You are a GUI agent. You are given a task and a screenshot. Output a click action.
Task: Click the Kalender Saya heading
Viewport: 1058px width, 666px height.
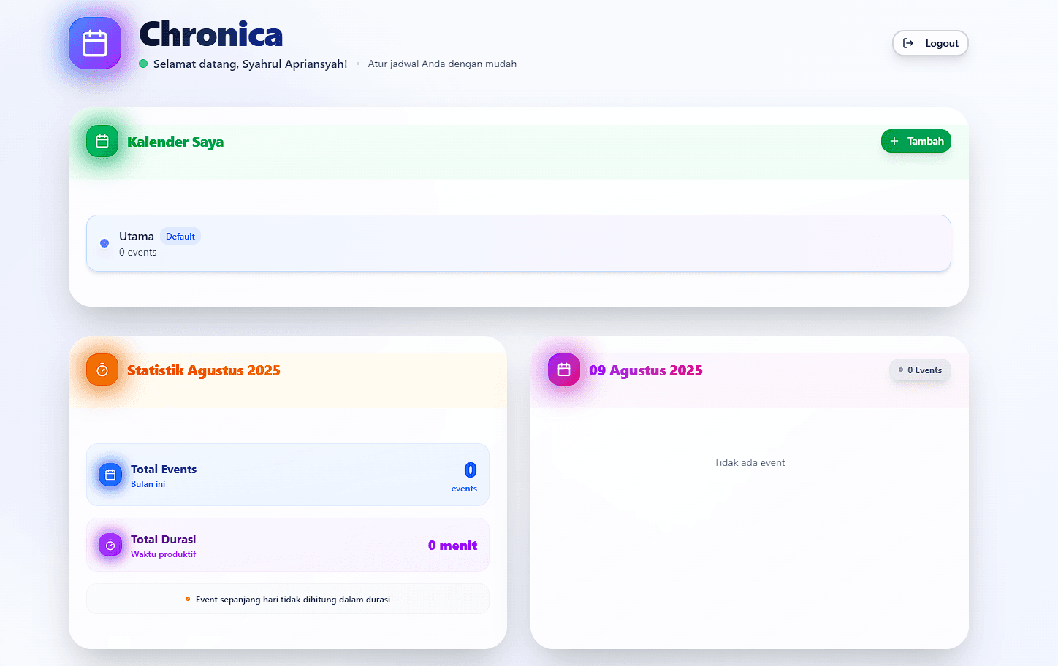[x=175, y=142]
